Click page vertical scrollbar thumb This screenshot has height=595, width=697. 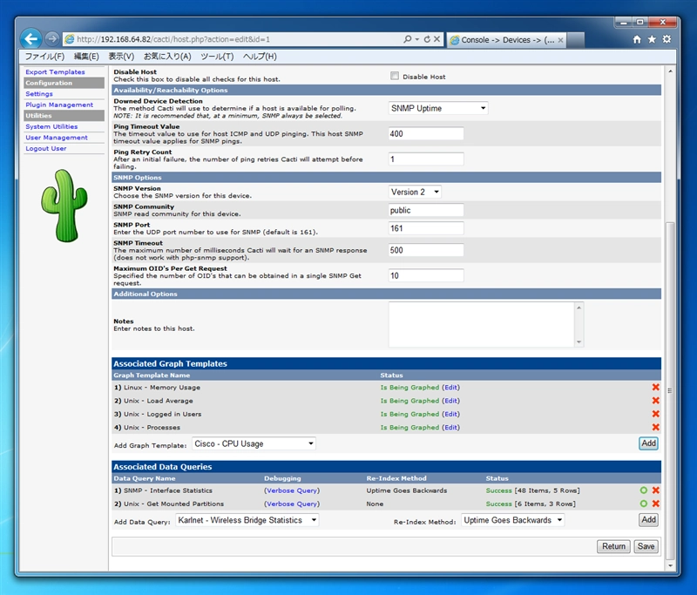[x=670, y=391]
